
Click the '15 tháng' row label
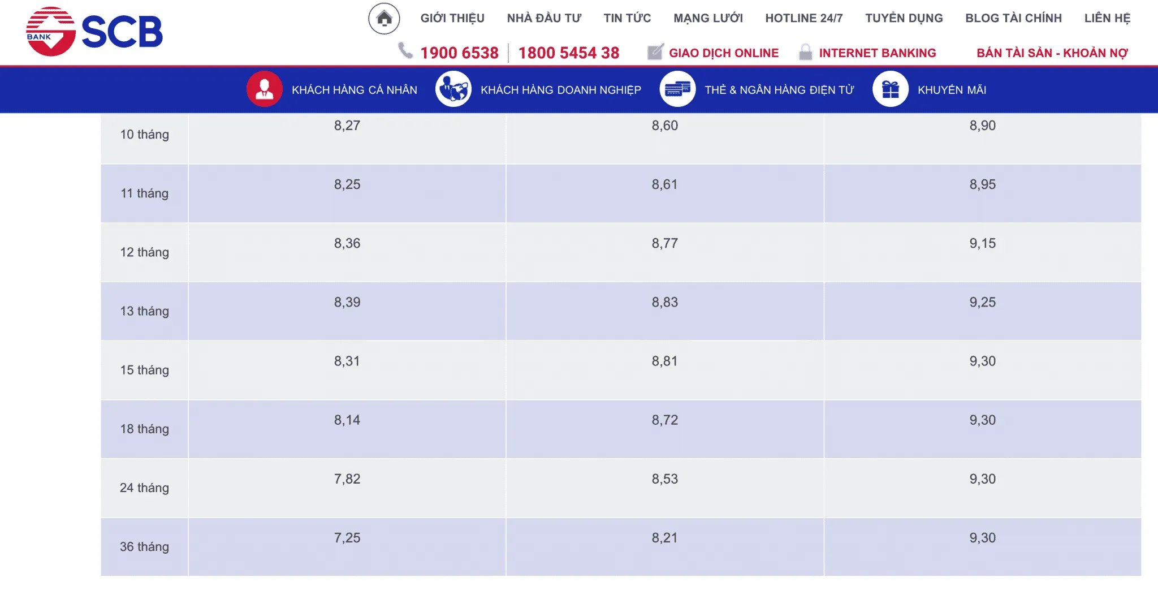[x=145, y=370]
